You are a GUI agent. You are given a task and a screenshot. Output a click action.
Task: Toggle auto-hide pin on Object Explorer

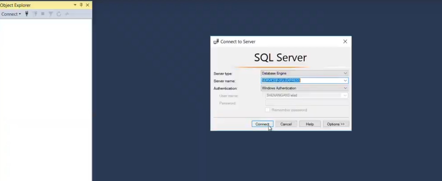point(81,5)
